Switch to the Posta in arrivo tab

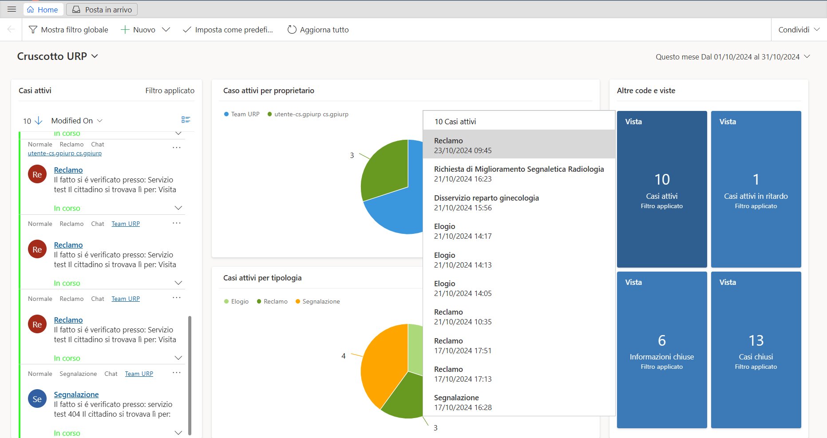(102, 9)
